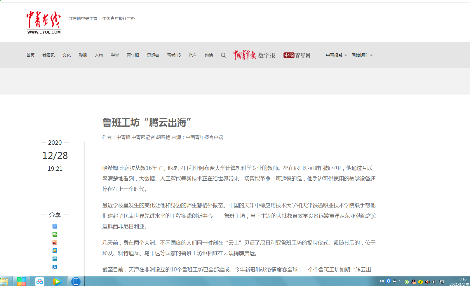Expand the 网站矩阵 dropdown
Screen dimensions: 470x286
click(362, 55)
